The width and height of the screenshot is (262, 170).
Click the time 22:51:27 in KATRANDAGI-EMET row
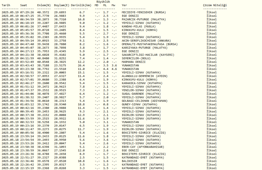pyautogui.click(x=27, y=158)
